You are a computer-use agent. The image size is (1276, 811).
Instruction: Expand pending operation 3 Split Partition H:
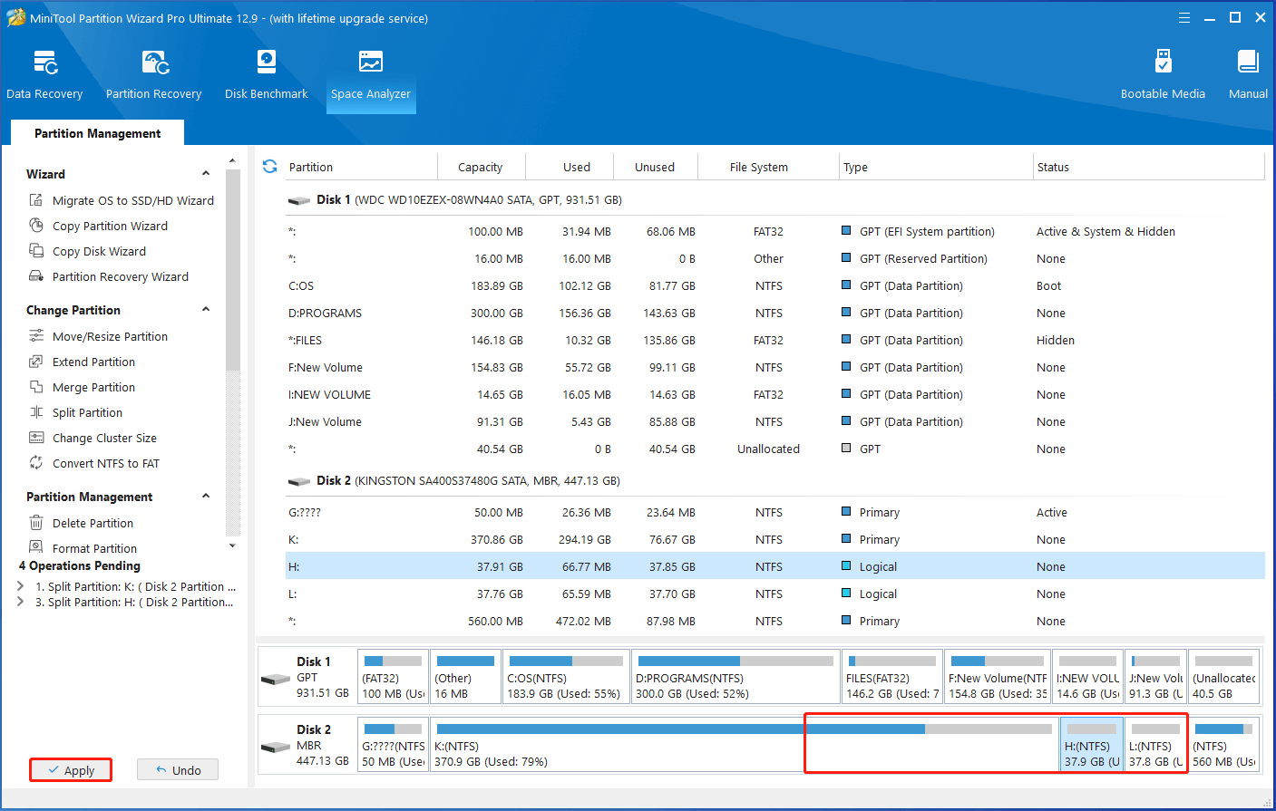point(21,602)
